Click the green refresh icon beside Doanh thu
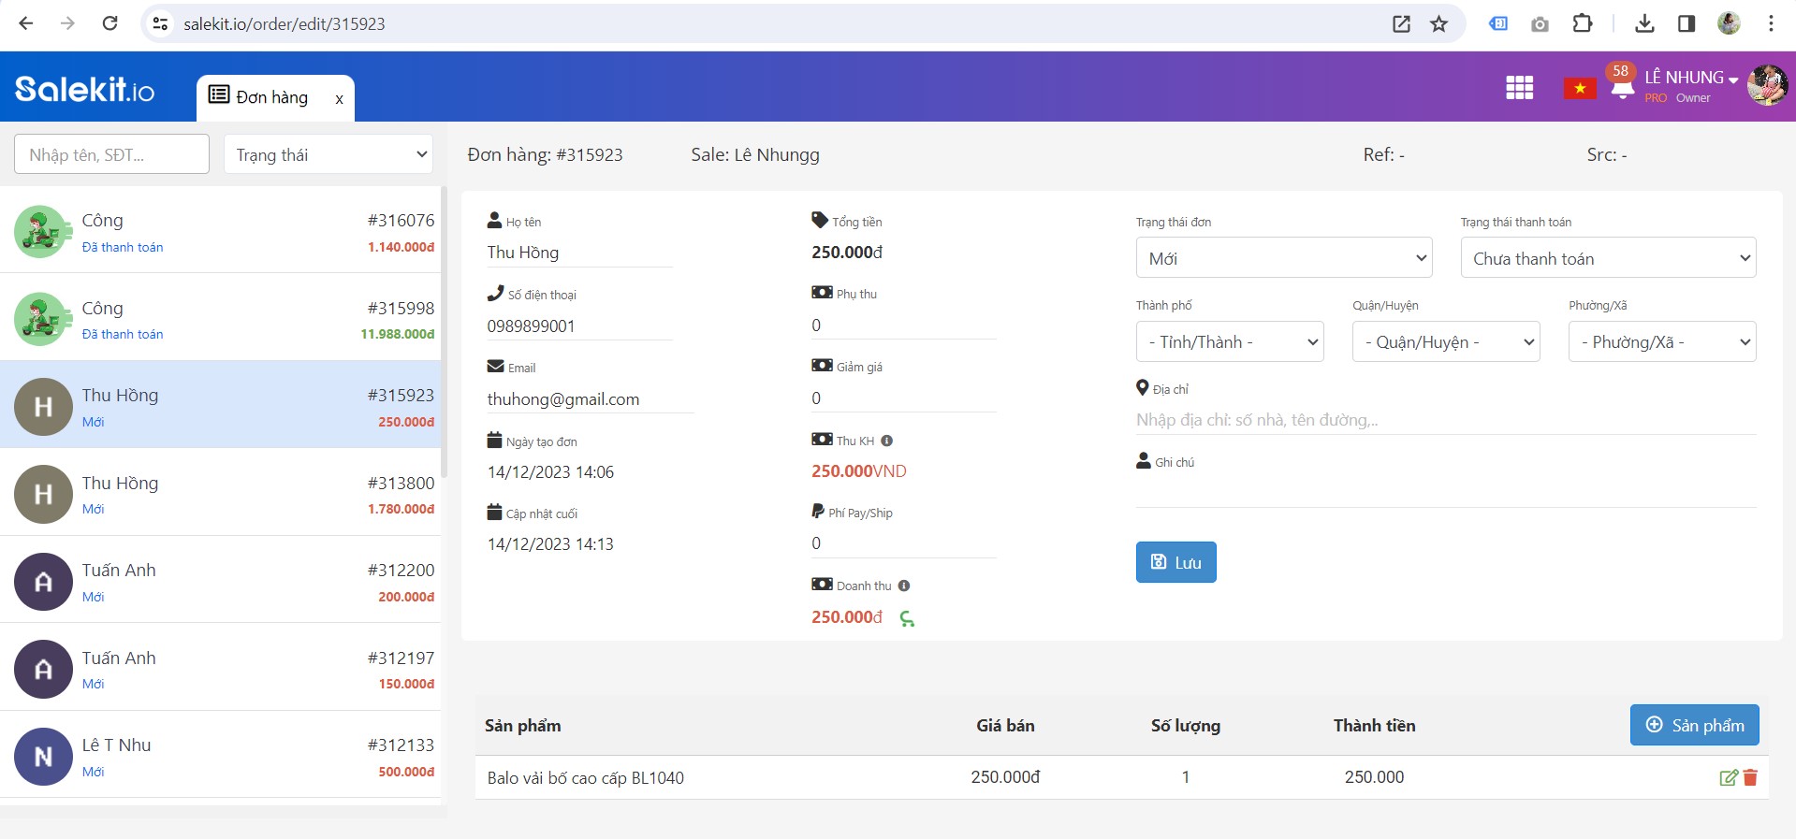 tap(907, 618)
